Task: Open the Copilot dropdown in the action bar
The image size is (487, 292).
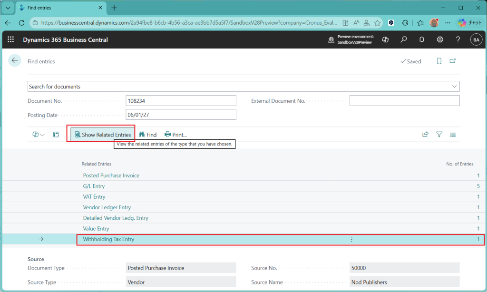Action: click(x=39, y=135)
